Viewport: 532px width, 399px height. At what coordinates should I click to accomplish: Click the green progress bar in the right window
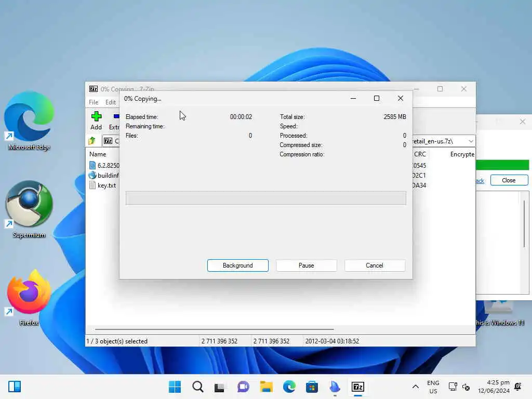click(x=502, y=165)
